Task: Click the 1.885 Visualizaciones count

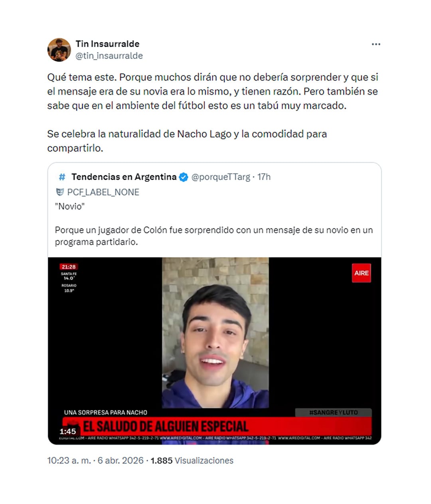Action: (x=192, y=460)
